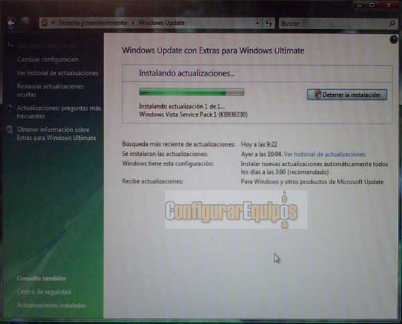Click the green installation progress bar
The image size is (402, 324).
coord(191,92)
